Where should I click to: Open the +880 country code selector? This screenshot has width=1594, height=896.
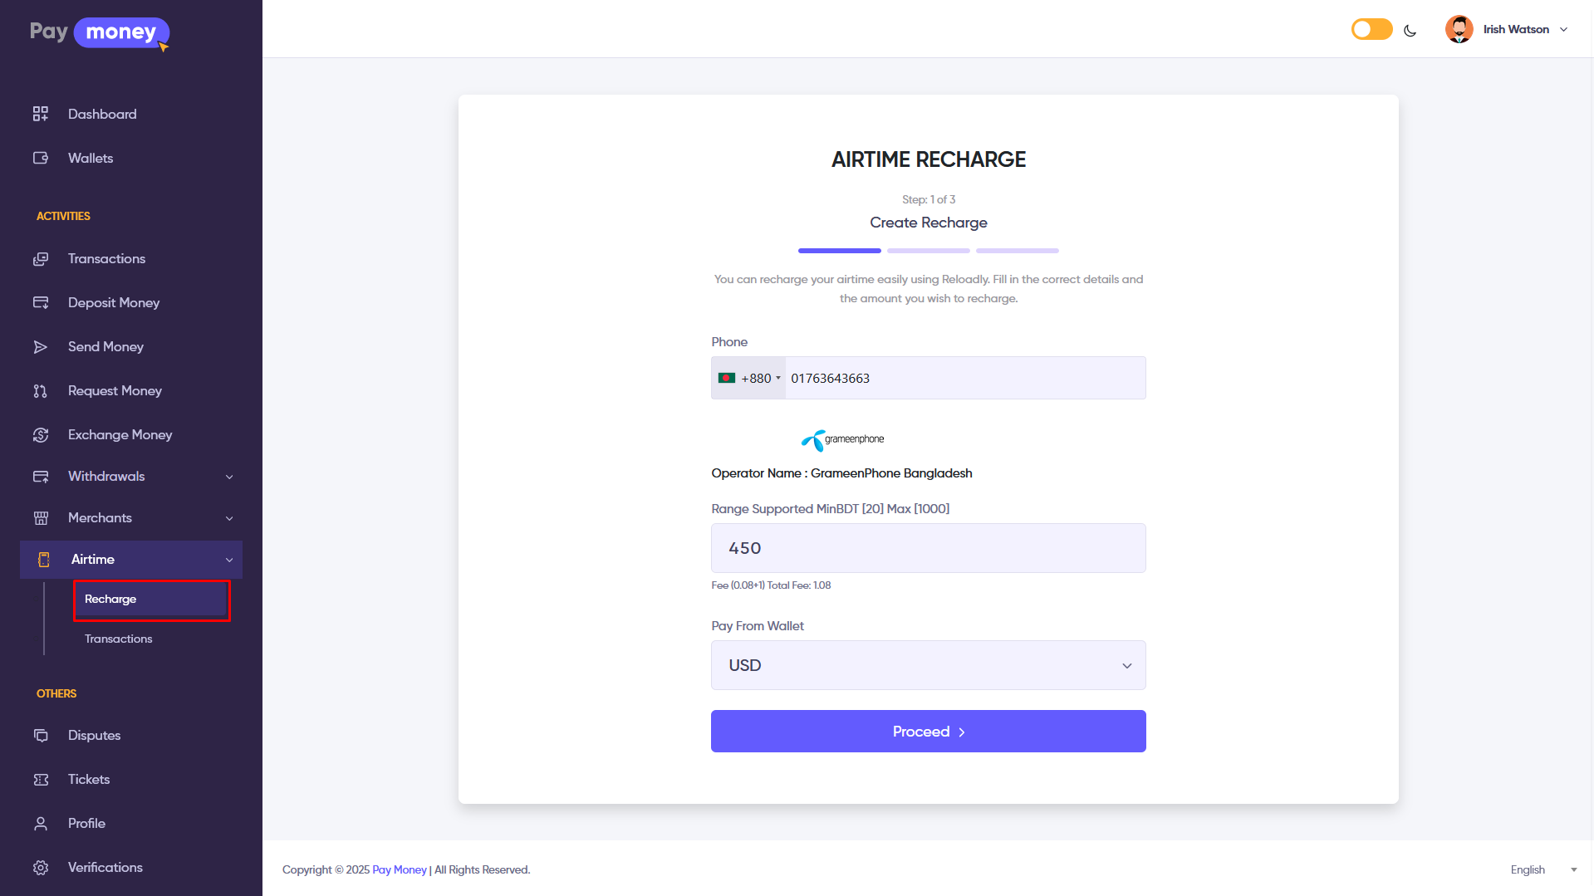click(749, 378)
